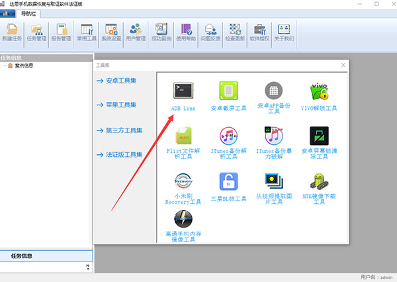The height and width of the screenshot is (282, 397).
Task: Open the 三星BL锁工具
Action: 228,187
